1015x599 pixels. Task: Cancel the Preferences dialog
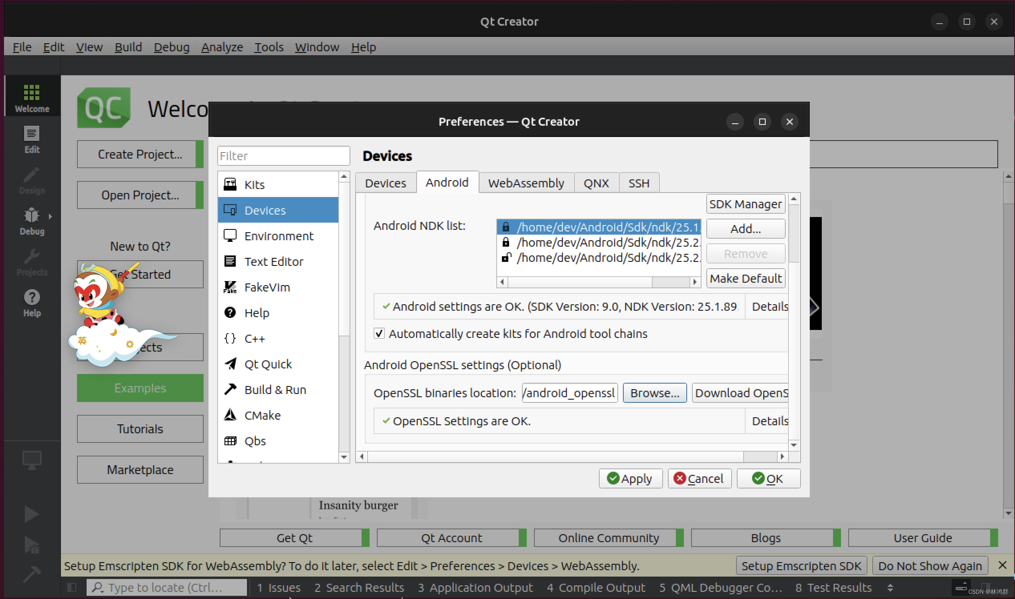click(x=700, y=478)
